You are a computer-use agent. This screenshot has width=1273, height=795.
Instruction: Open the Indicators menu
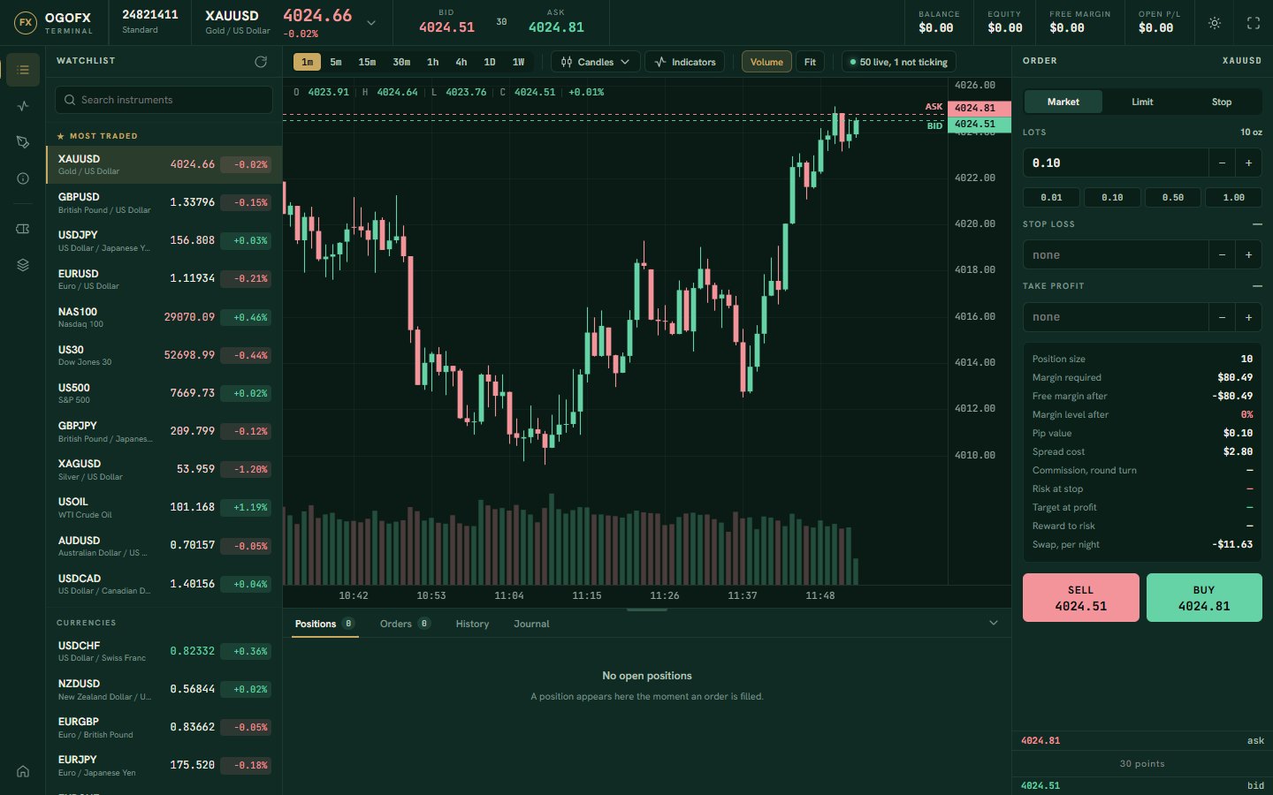tap(685, 62)
